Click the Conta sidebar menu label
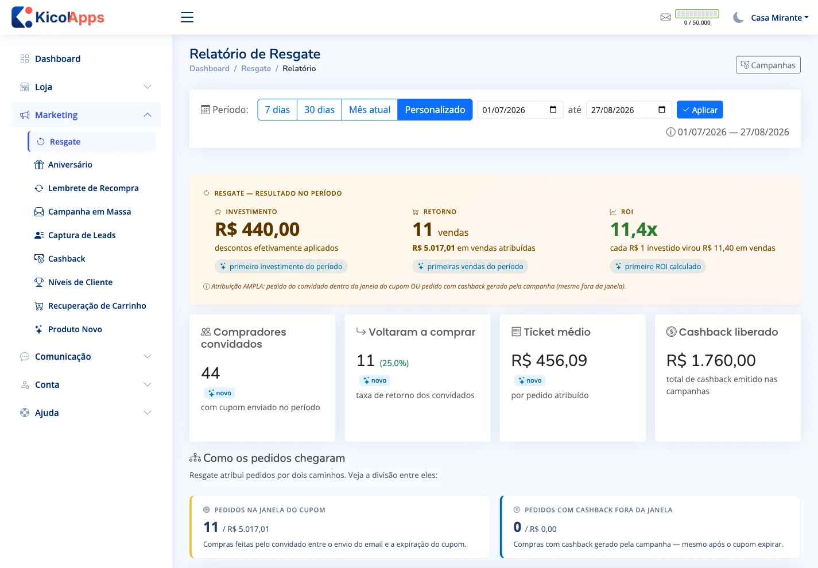The height and width of the screenshot is (568, 818). click(x=47, y=384)
